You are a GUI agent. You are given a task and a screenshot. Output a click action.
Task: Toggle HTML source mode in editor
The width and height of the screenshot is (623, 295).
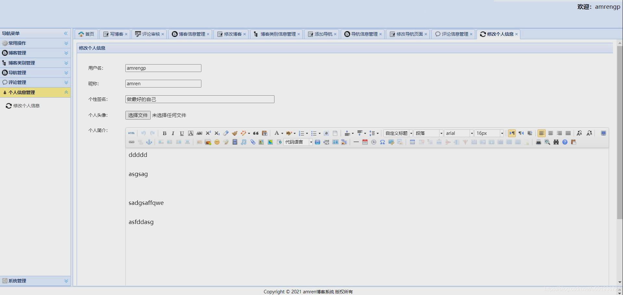tap(131, 133)
